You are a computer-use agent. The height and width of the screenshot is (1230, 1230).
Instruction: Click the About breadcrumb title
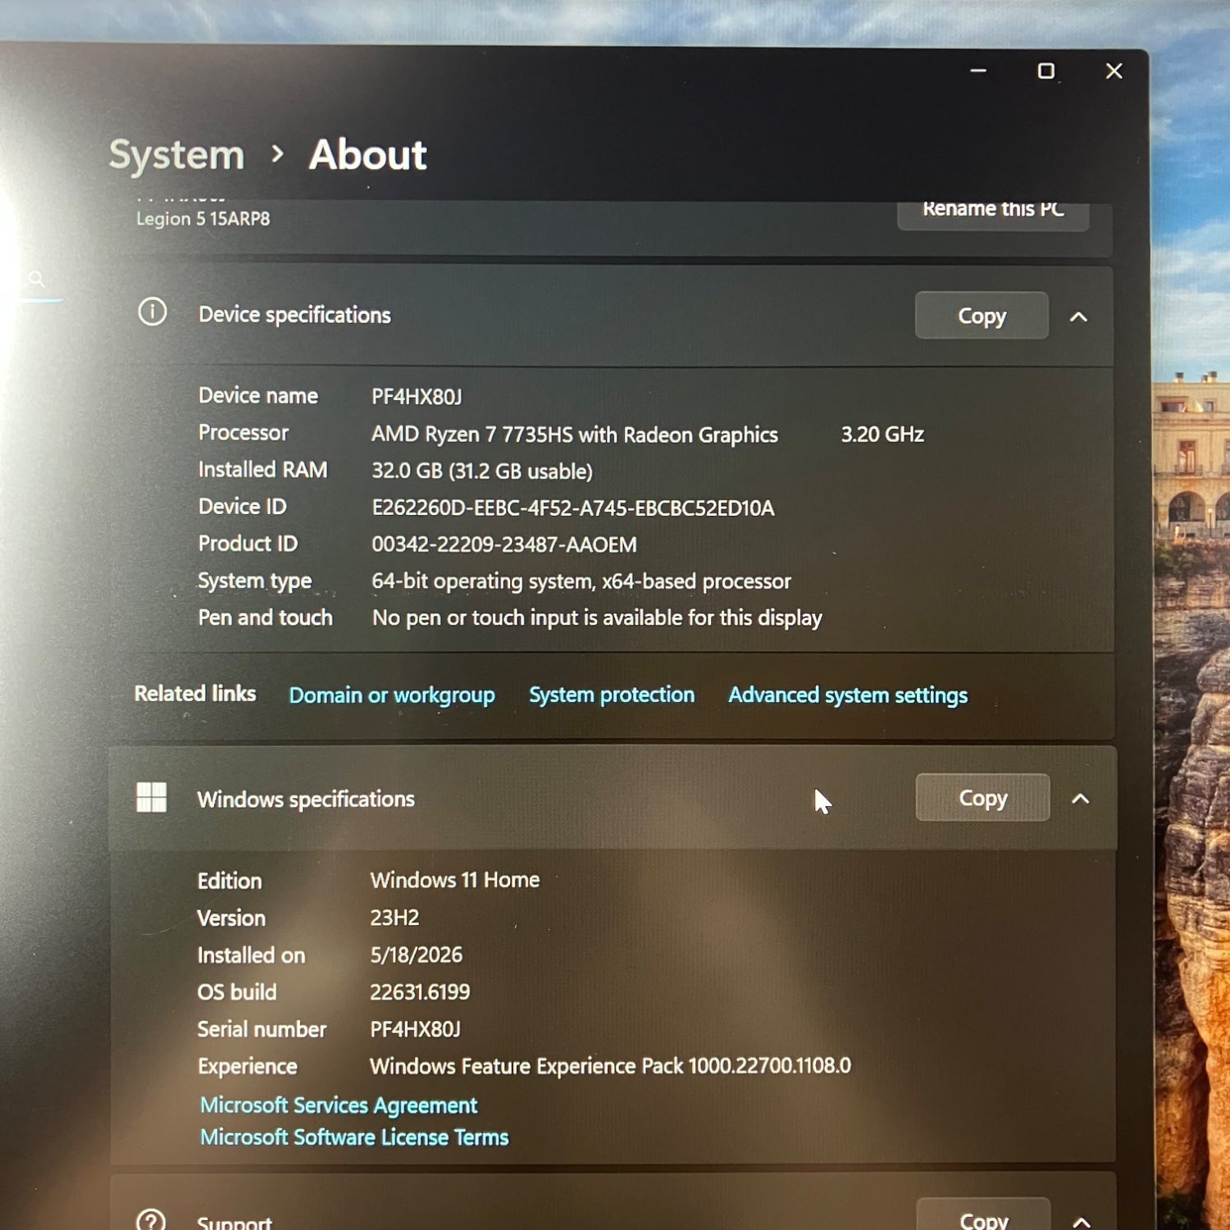368,154
